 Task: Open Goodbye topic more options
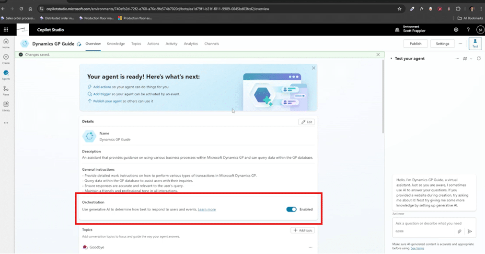click(x=310, y=247)
